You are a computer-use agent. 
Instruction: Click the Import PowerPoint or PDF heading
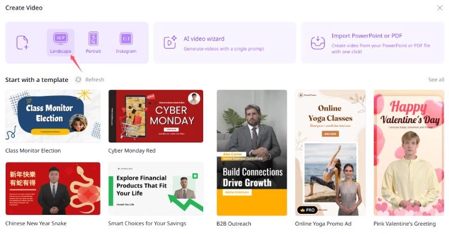(x=367, y=36)
